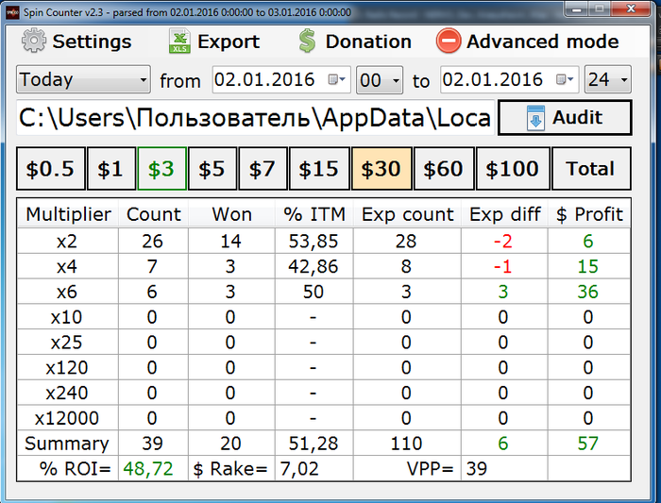
Task: Click the x240 multiplier row label
Action: coord(67,393)
